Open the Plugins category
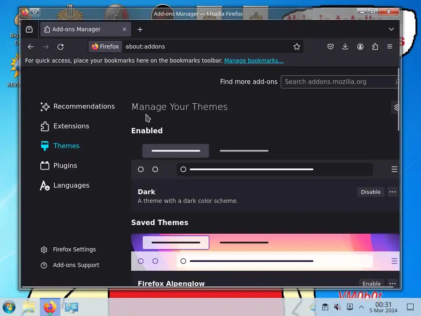 click(58, 165)
